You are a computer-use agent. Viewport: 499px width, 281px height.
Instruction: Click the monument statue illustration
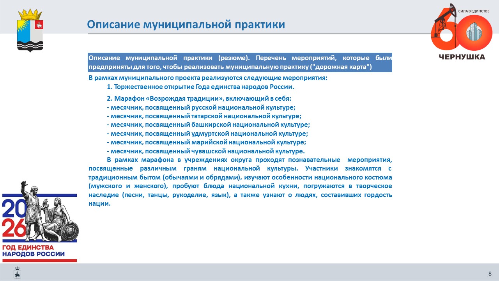(x=50, y=212)
